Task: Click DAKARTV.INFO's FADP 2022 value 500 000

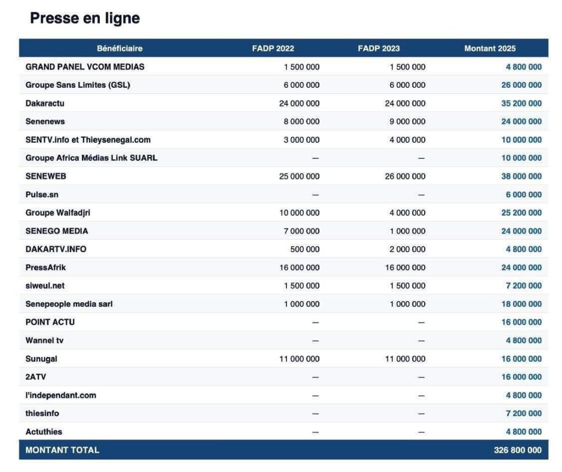Action: pos(305,249)
